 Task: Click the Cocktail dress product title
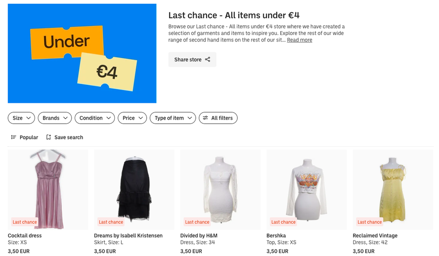pyautogui.click(x=25, y=236)
